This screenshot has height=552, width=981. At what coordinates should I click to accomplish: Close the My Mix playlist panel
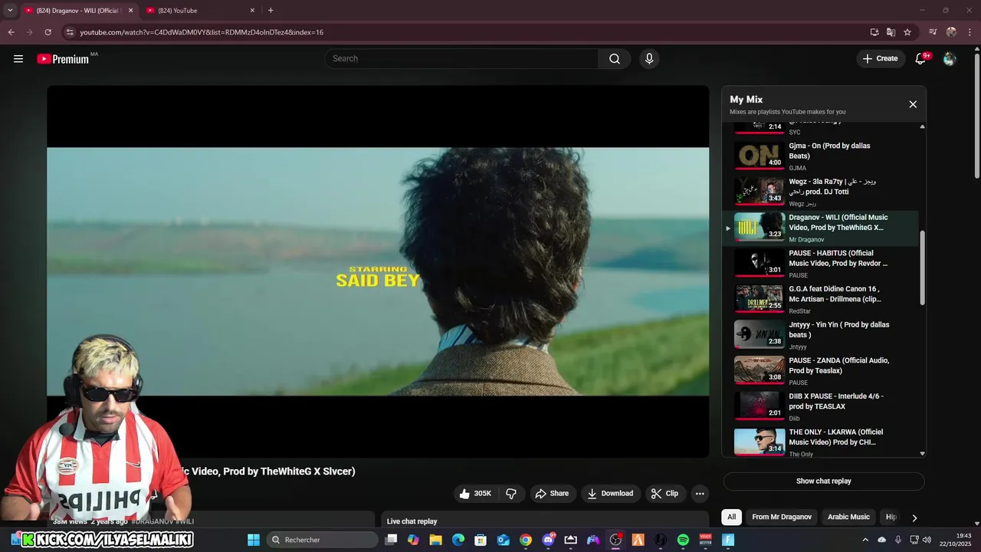click(x=913, y=104)
